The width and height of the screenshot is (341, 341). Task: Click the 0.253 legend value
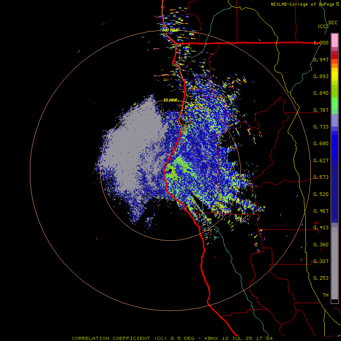(x=321, y=278)
